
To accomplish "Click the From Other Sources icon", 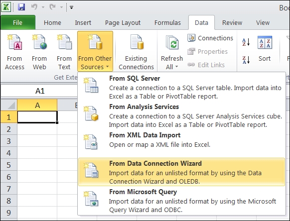I will [x=95, y=42].
